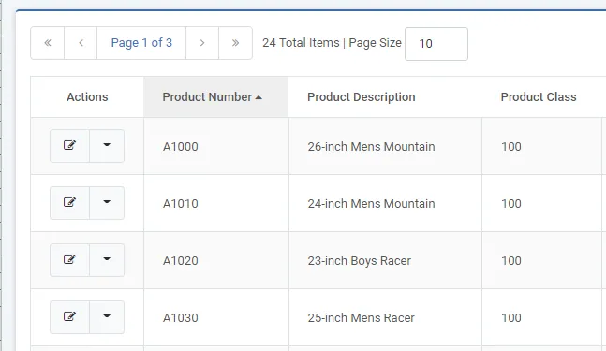Click the Page 1 of 3 indicator
This screenshot has height=351, width=606.
pyautogui.click(x=141, y=43)
